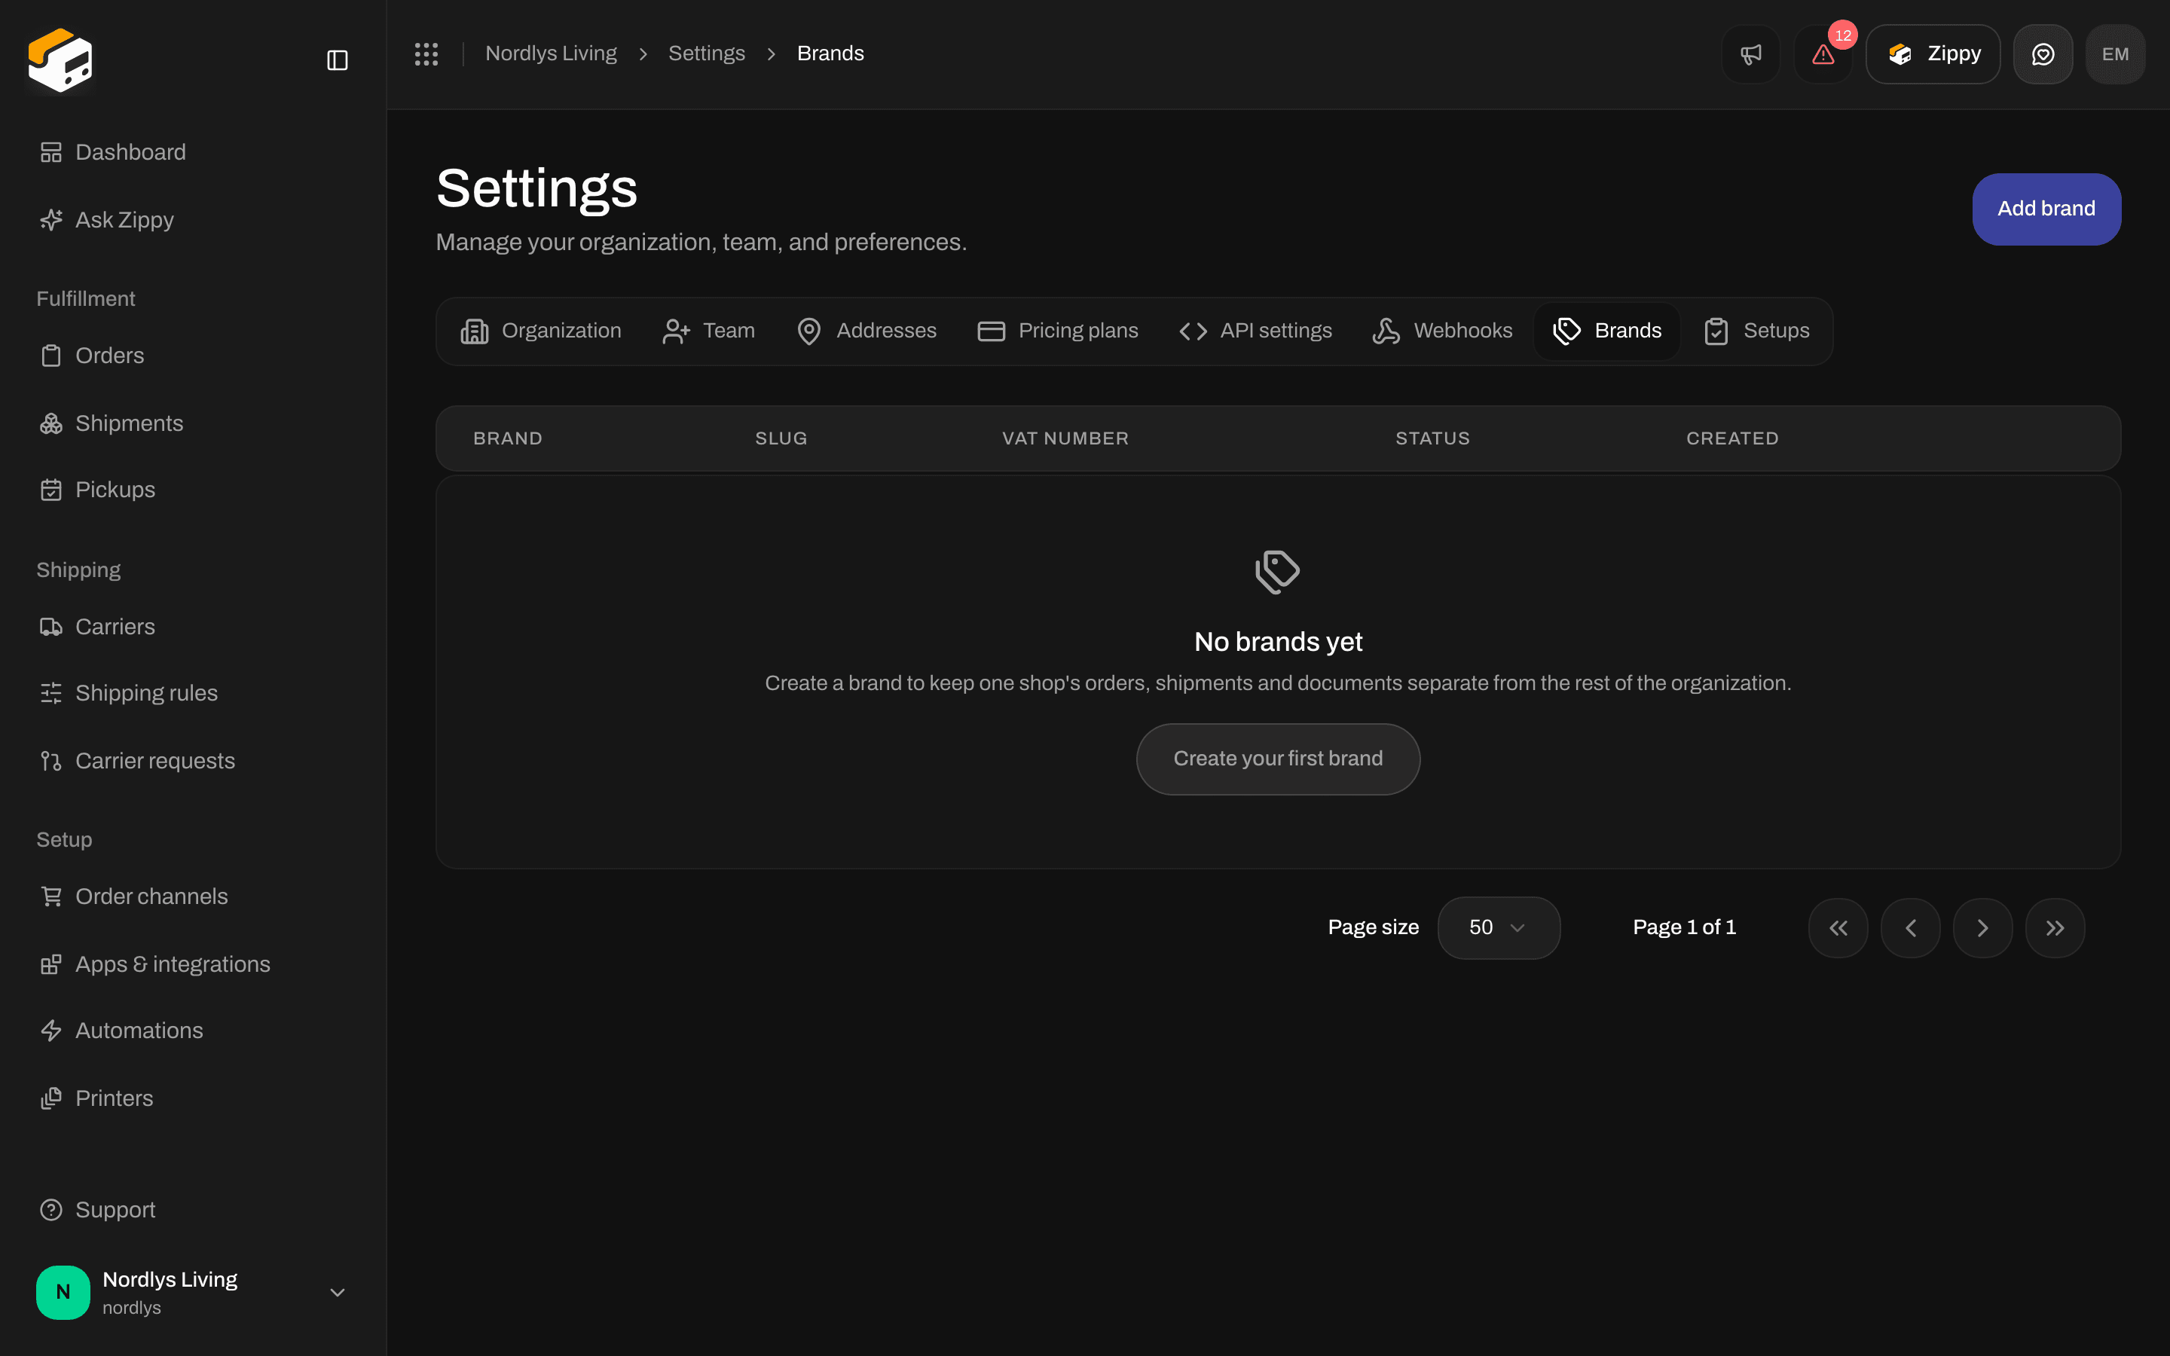Switch to the API settings tab
Screen dimensions: 2170x1356
[x=1255, y=331]
